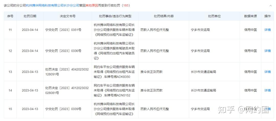276x121 pixels.
Task: Click the 处罚单位 column header
Action: (214, 16)
